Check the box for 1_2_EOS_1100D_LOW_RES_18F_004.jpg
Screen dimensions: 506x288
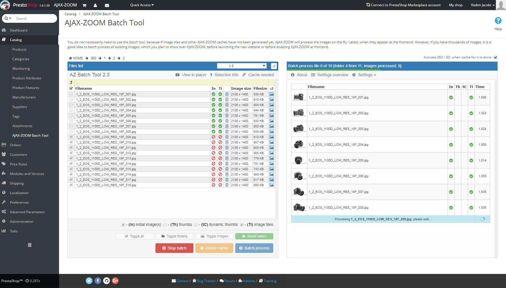[x=71, y=110]
